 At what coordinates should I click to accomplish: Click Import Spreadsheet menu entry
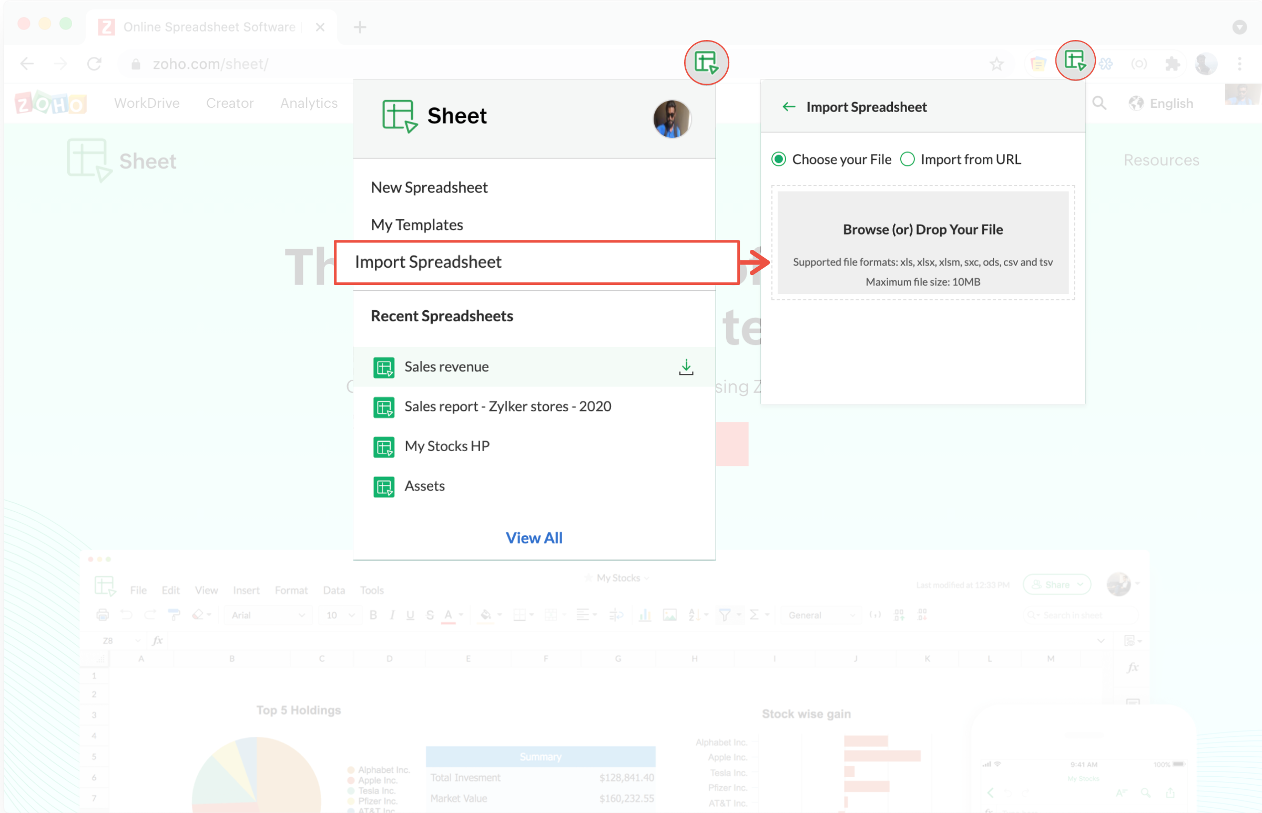click(428, 262)
